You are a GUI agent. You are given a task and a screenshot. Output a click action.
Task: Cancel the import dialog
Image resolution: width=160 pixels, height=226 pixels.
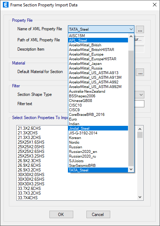tap(98, 215)
